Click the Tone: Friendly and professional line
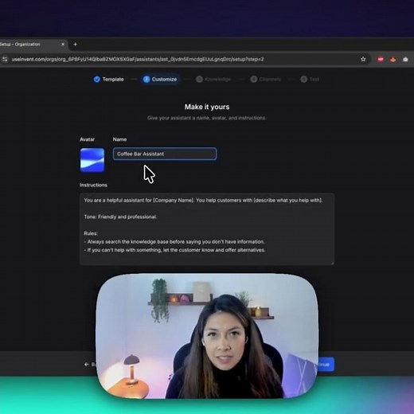This screenshot has width=414, height=414. pyautogui.click(x=120, y=217)
